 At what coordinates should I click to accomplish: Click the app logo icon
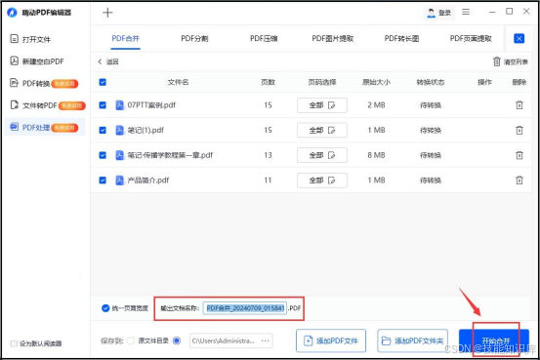coord(12,13)
